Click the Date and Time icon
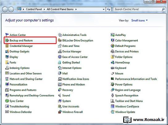 60,46
